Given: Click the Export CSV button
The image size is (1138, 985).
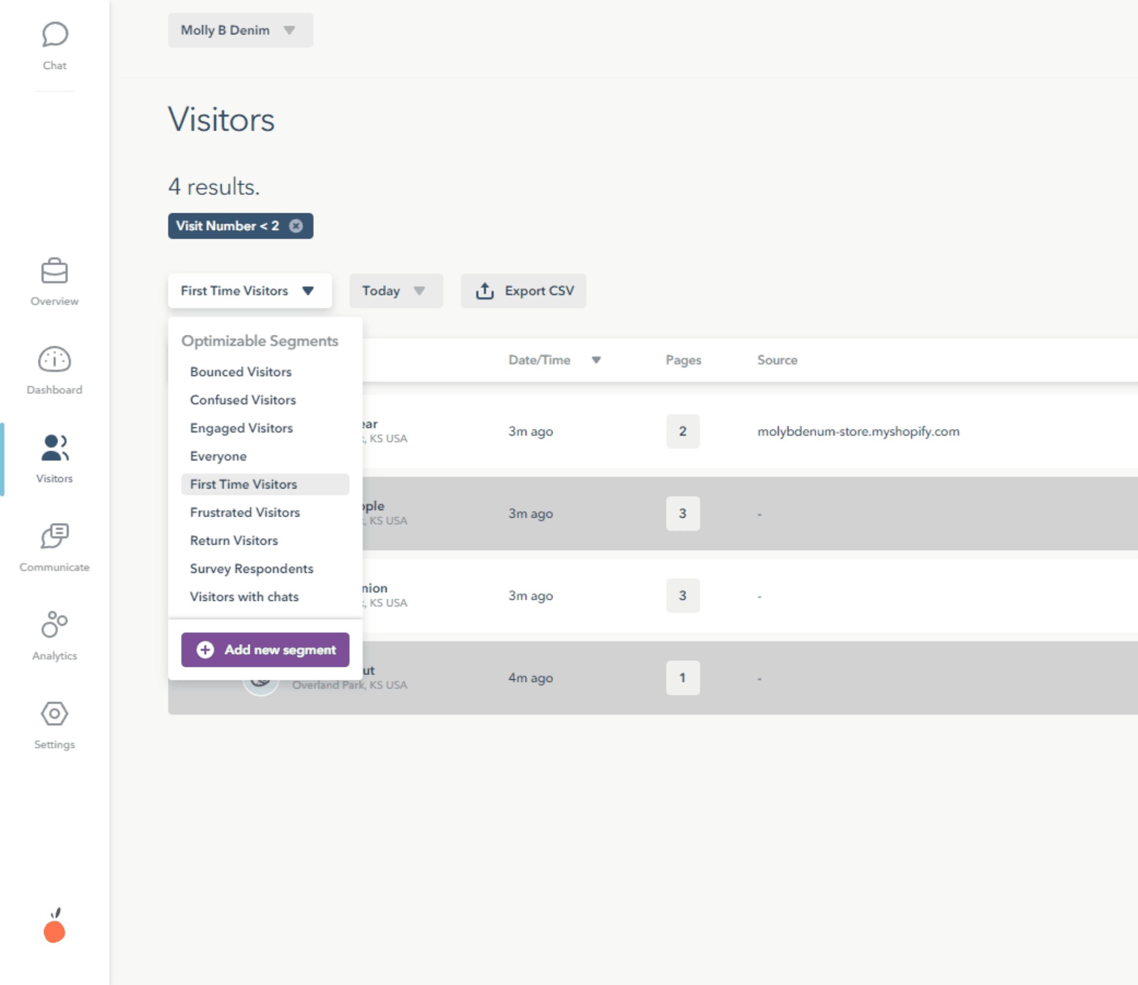Looking at the screenshot, I should point(523,291).
